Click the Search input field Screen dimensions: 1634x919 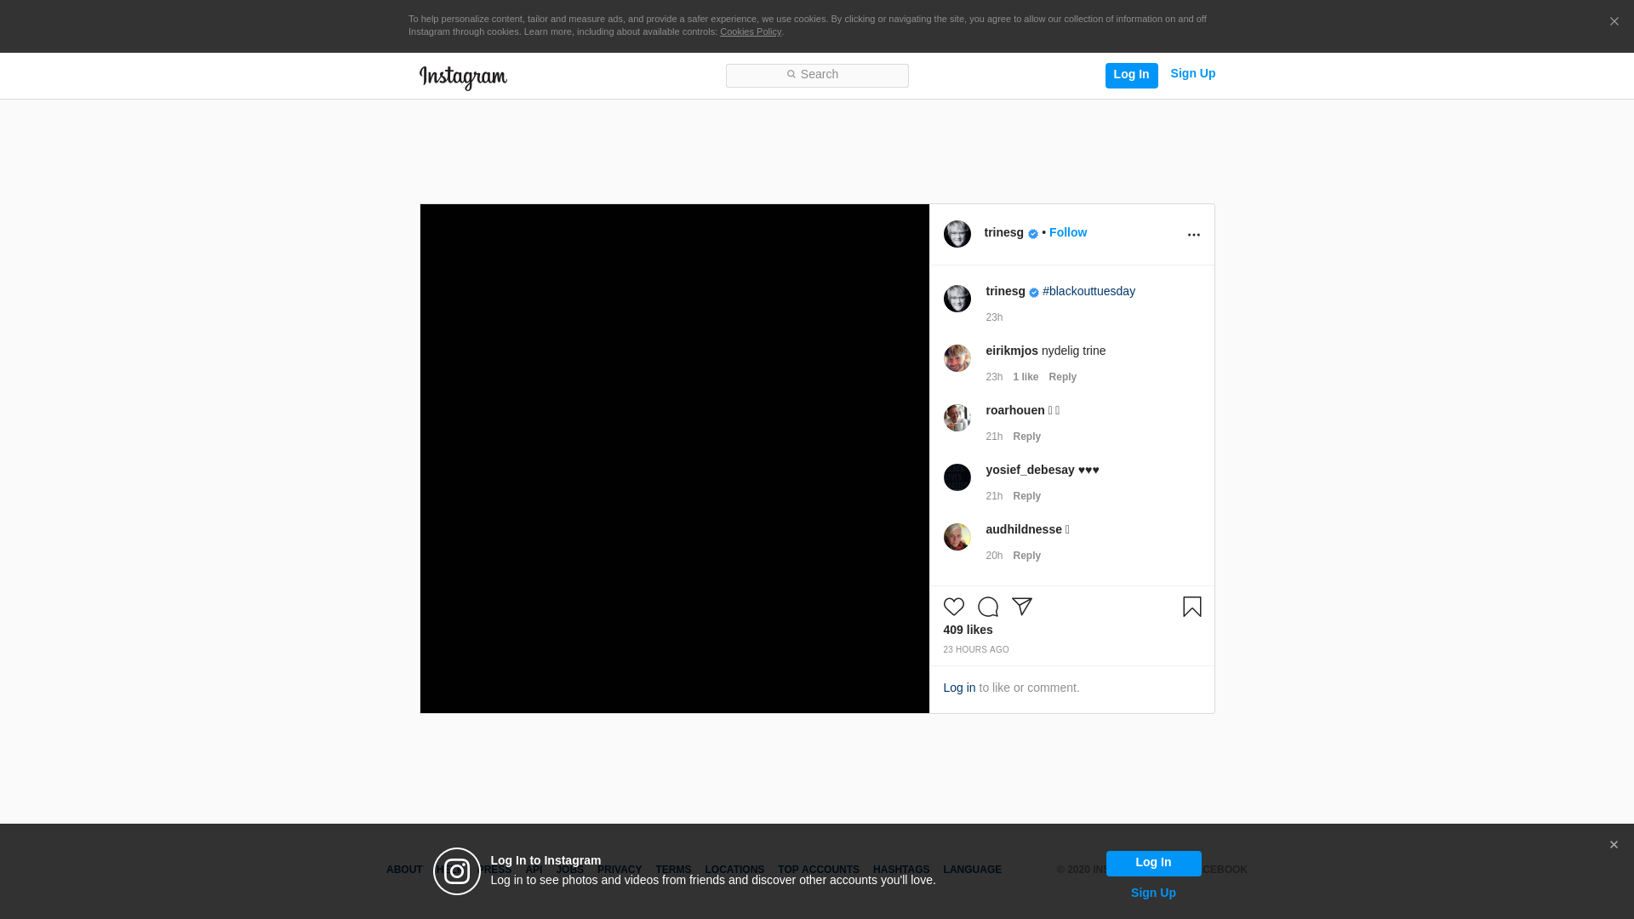(x=817, y=76)
